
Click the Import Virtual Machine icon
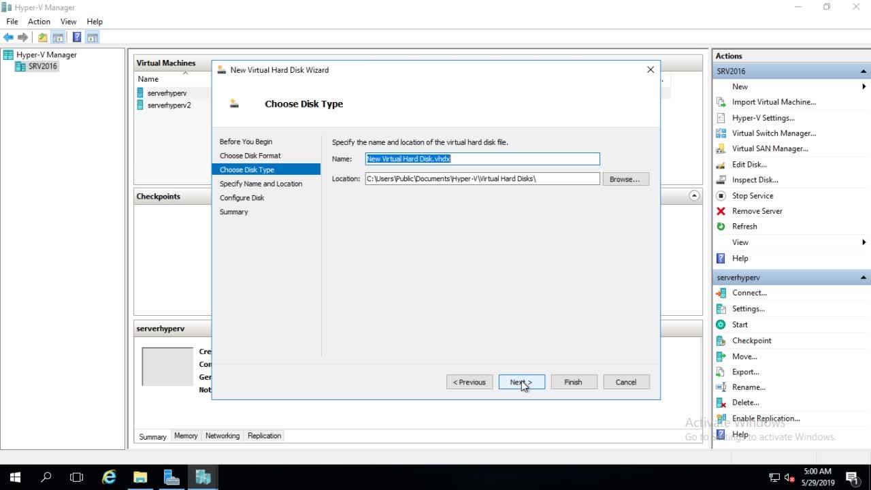721,102
